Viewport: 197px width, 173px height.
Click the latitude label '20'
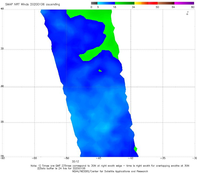(x=2, y=156)
